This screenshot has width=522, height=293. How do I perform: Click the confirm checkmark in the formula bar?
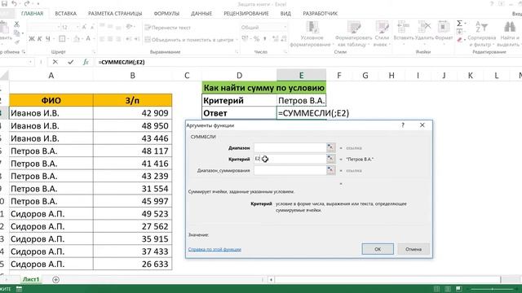click(x=71, y=62)
